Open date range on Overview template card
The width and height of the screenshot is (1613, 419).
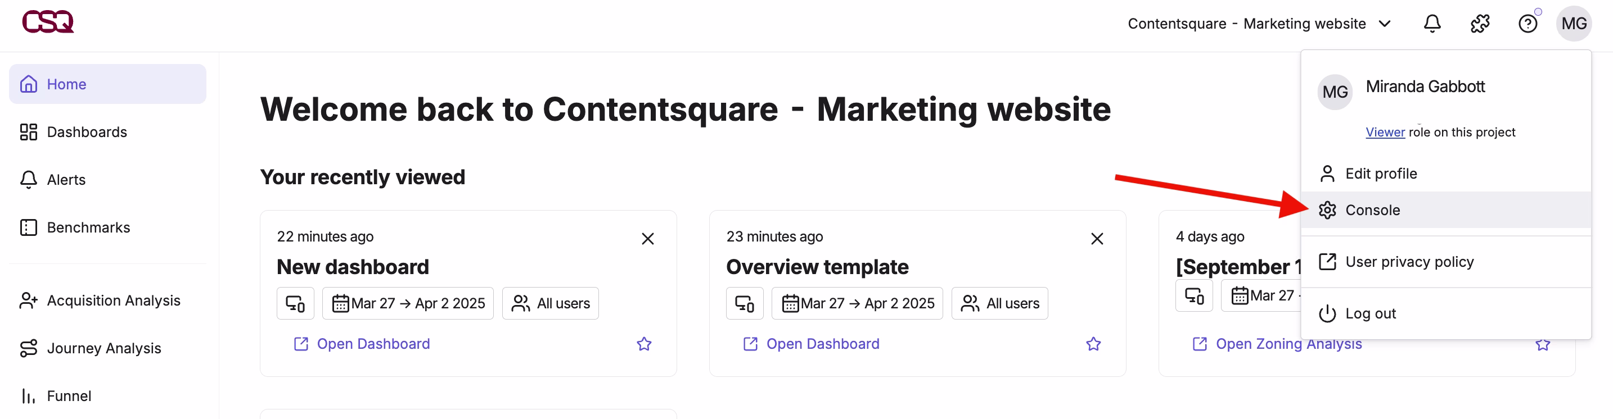(x=857, y=303)
